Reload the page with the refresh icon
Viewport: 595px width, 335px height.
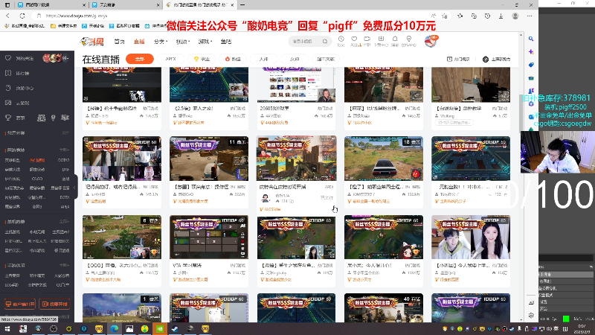[22, 16]
